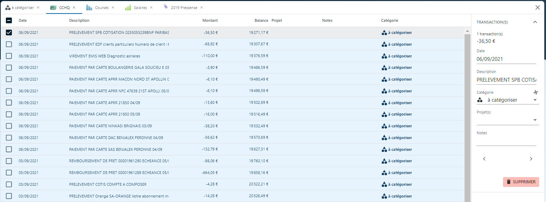Go to previous transaction with left chevron
The image size is (546, 202).
coord(484,159)
